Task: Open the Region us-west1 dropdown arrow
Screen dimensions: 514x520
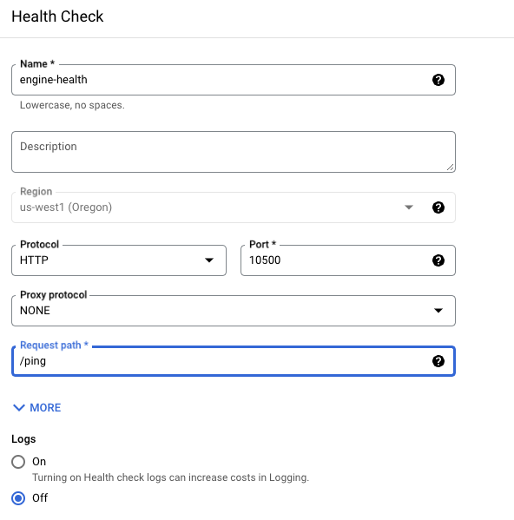Action: tap(409, 207)
